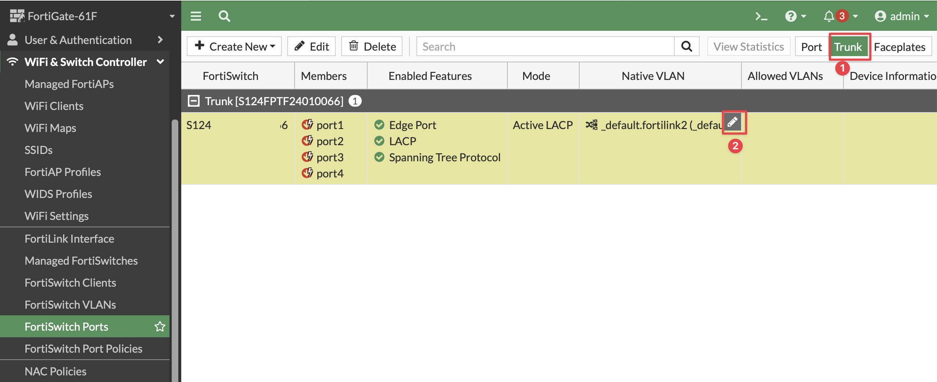Click the search magnifier button beside Search field

pyautogui.click(x=687, y=47)
